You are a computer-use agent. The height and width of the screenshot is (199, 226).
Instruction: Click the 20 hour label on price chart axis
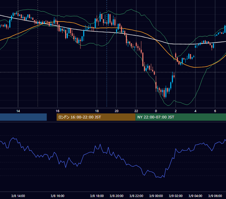[116, 111]
